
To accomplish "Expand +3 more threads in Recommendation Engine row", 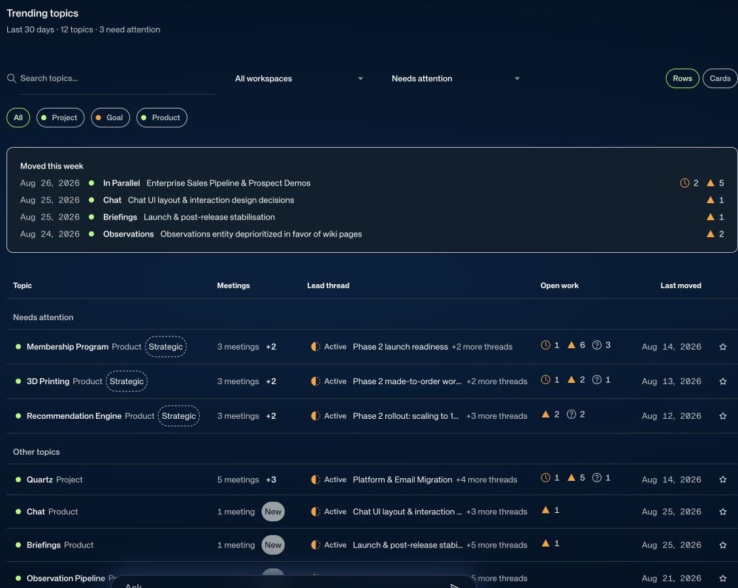I will 496,416.
